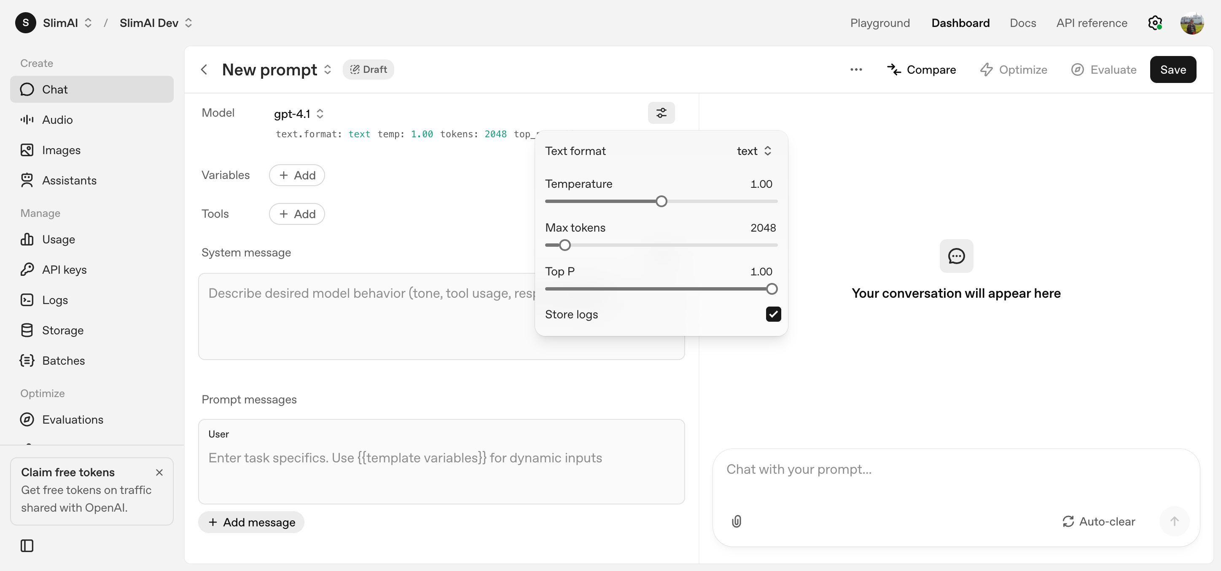Click the send arrow button in chat
This screenshot has width=1221, height=571.
(x=1174, y=521)
